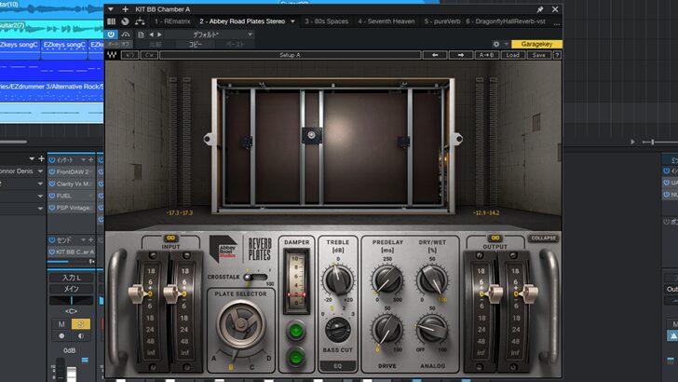Open the 入力 L input selector in mixer channel
Image resolution: width=678 pixels, height=382 pixels.
pos(71,278)
